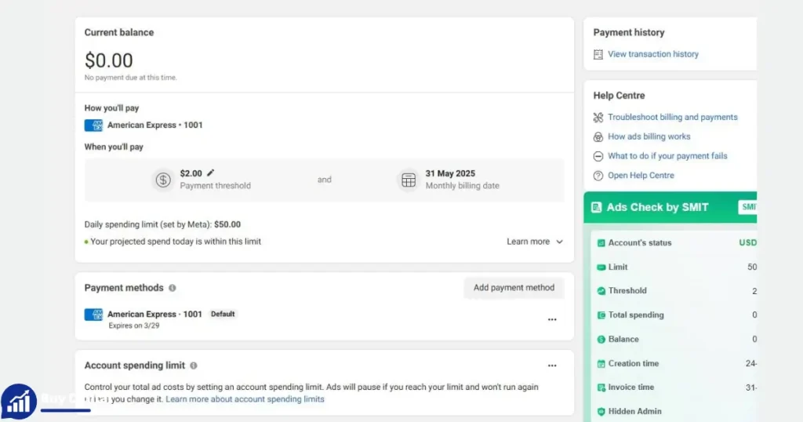Click the Limit row icon

(x=601, y=267)
